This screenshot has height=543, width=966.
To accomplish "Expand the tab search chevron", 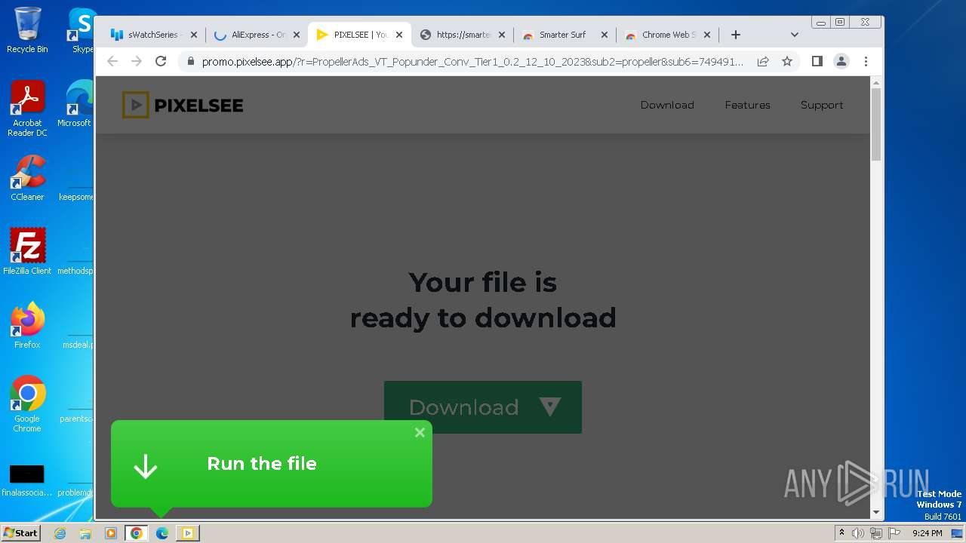I will (x=794, y=35).
